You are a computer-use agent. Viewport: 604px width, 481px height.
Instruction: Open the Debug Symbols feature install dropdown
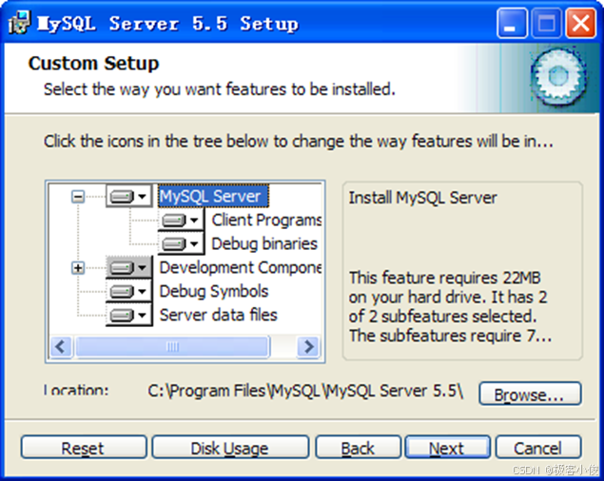pos(128,292)
